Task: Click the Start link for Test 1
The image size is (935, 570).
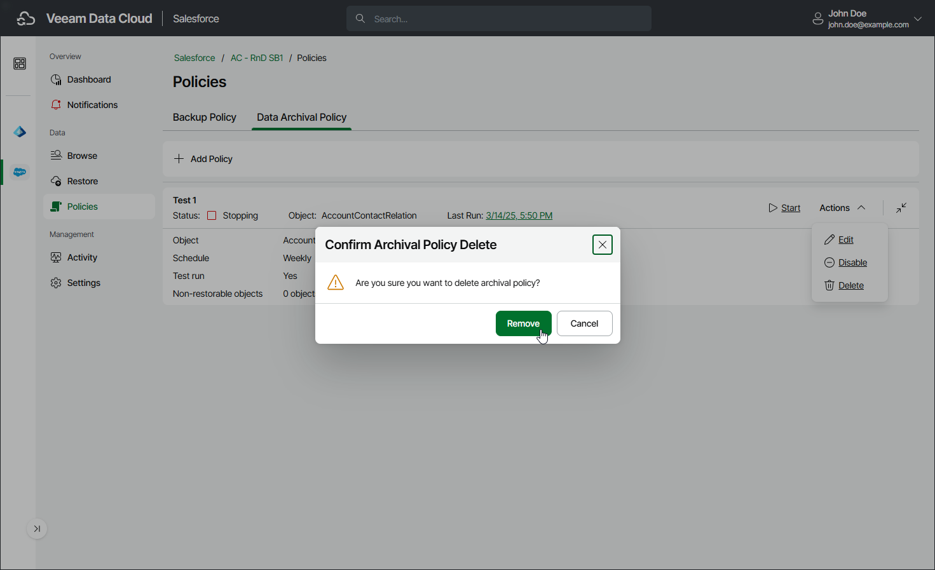Action: click(785, 208)
